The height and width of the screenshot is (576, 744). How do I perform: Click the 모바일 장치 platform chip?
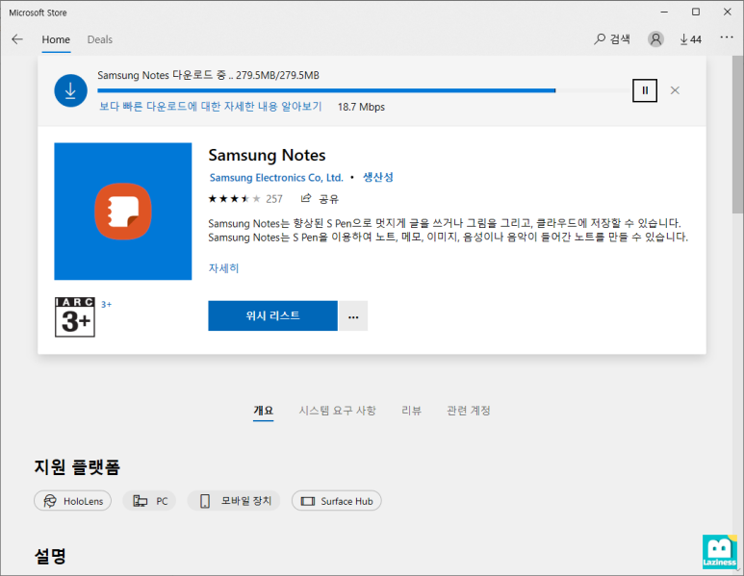coord(234,501)
